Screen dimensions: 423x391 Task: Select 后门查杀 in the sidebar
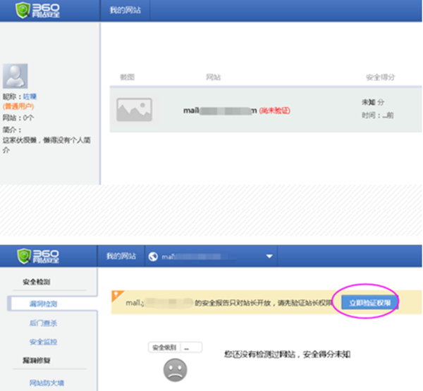[43, 323]
